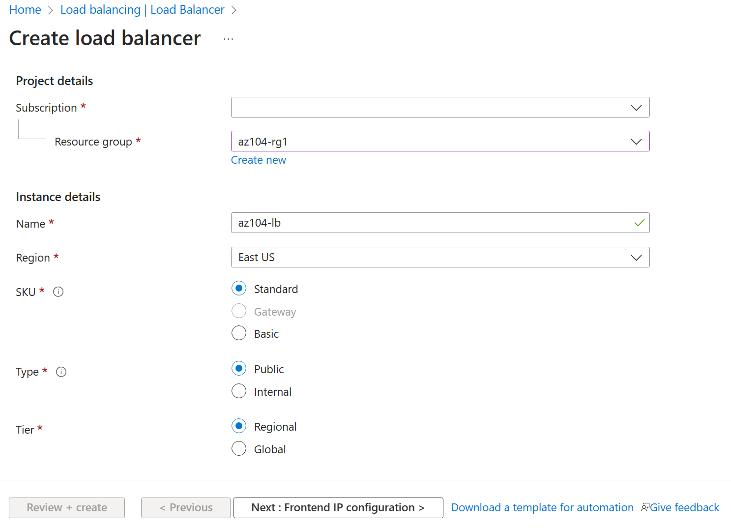Select the Global tier option
Viewport: 731px width, 528px height.
coord(239,448)
